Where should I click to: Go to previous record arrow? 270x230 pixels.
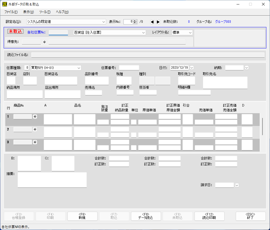coord(152,22)
